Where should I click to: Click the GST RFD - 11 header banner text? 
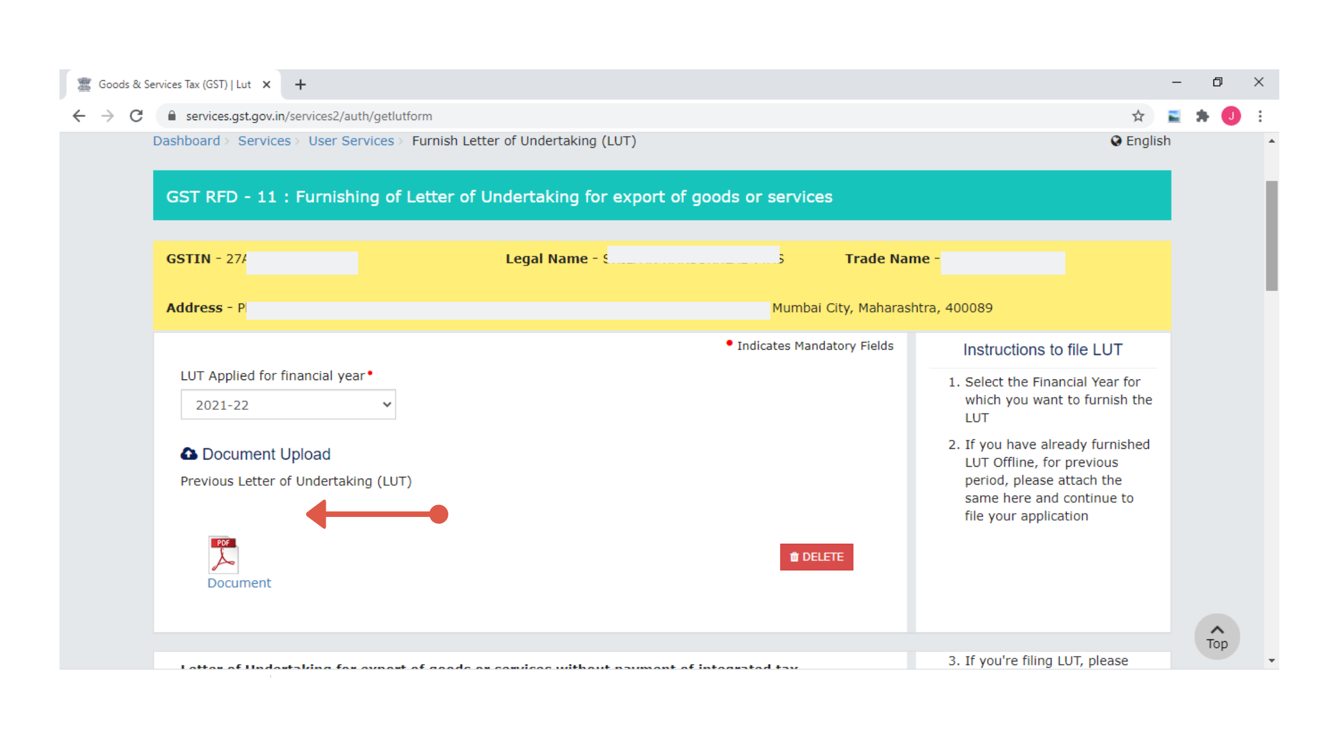[x=499, y=197]
